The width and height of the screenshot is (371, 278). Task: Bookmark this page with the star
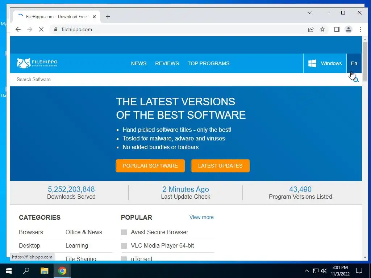322,29
